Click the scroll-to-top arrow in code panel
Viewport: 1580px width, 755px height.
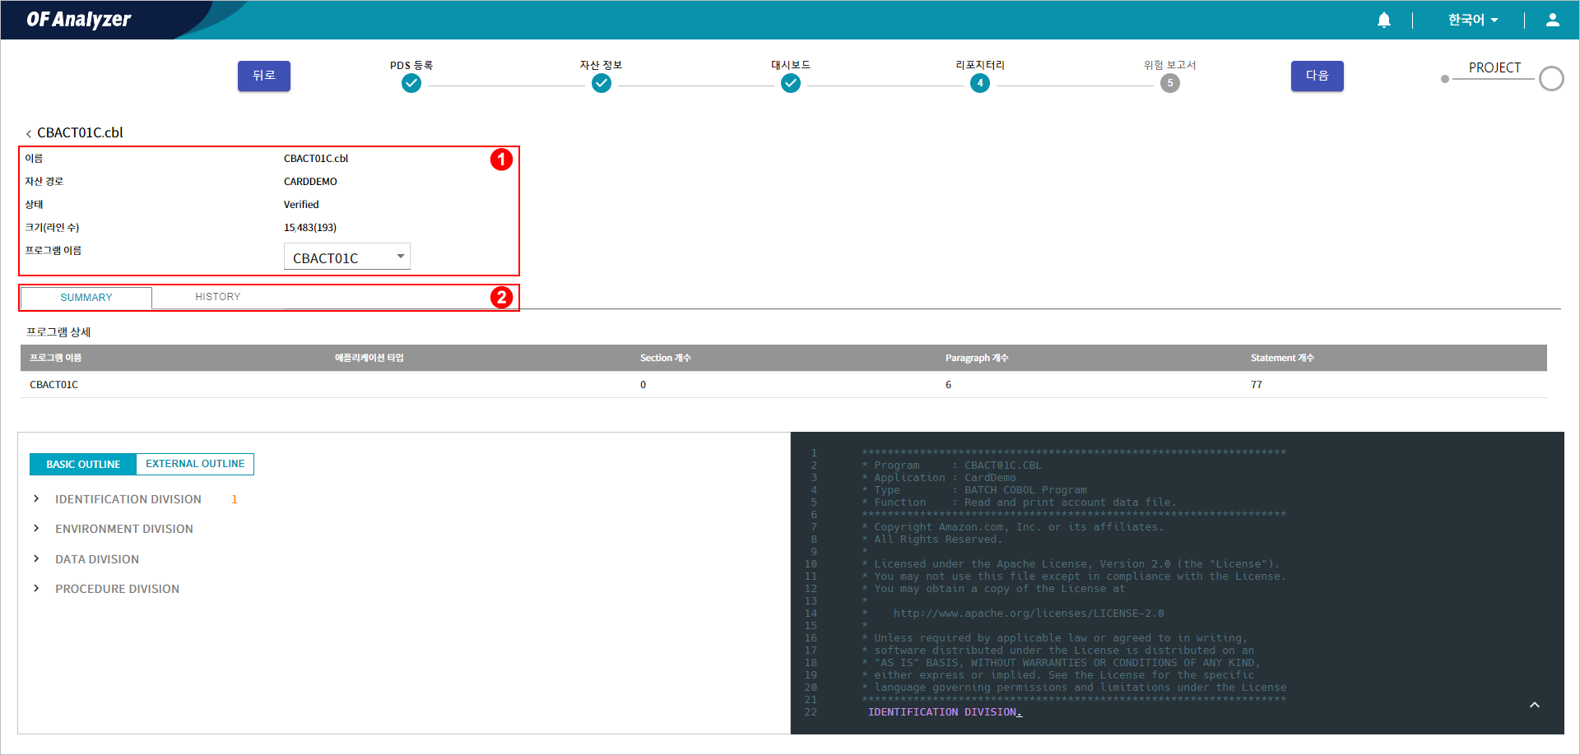tap(1535, 705)
